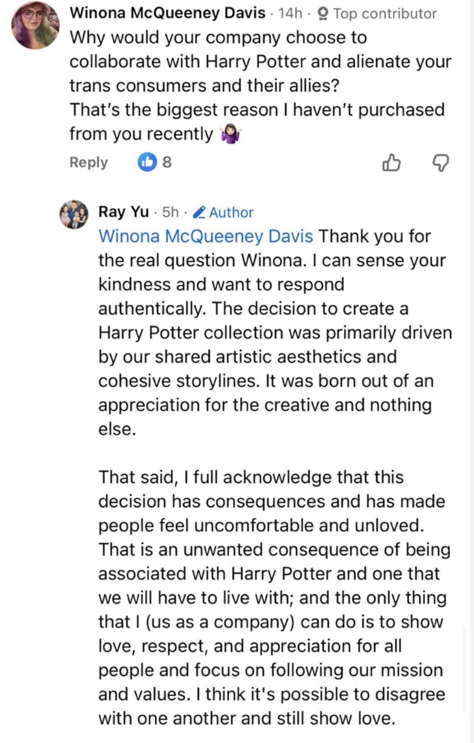Screen dimensions: 474x743
Task: Click the pencil Author badge icon
Action: (200, 212)
